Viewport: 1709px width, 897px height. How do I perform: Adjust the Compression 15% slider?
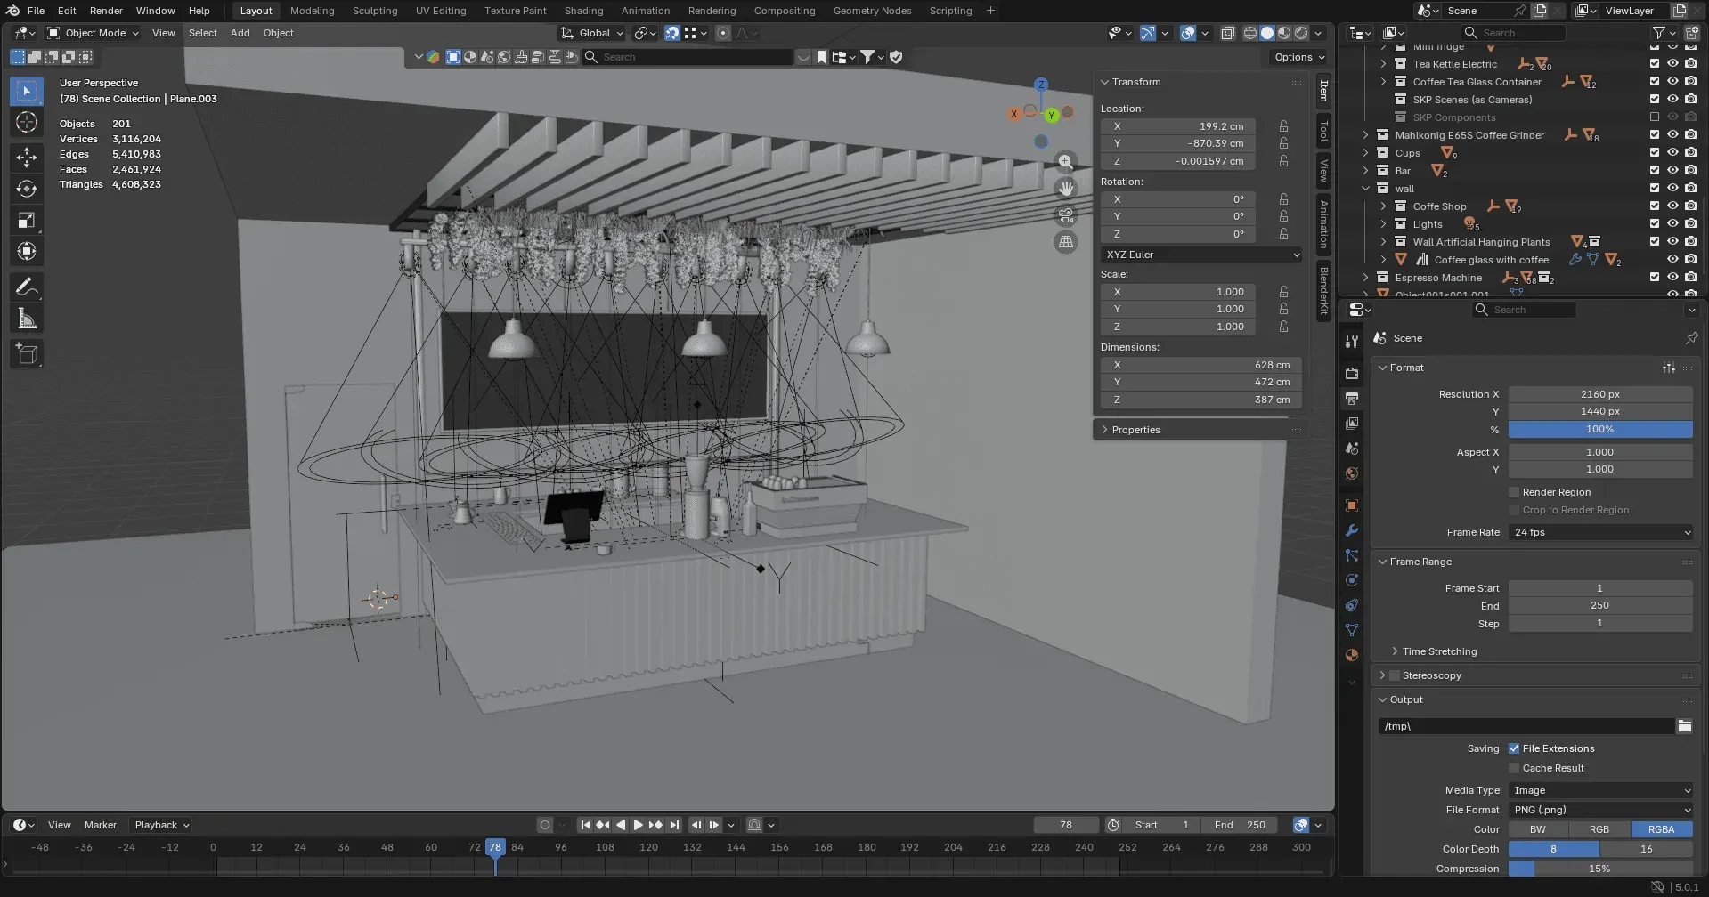(x=1600, y=869)
